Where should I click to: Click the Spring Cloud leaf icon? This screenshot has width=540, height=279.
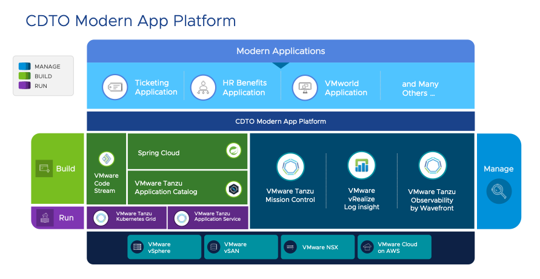233,150
